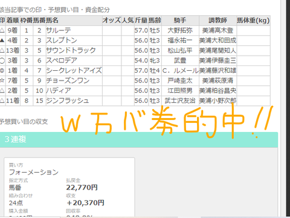Image resolution: width=290 pixels, height=218 pixels.
Task: Click trainer 美浦尾関知人
Action: coord(217,50)
